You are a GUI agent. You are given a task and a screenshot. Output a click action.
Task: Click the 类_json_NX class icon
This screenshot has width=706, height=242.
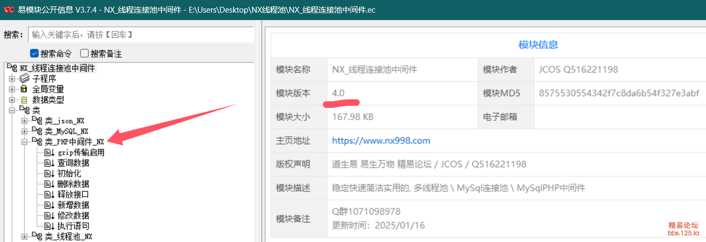(37, 120)
